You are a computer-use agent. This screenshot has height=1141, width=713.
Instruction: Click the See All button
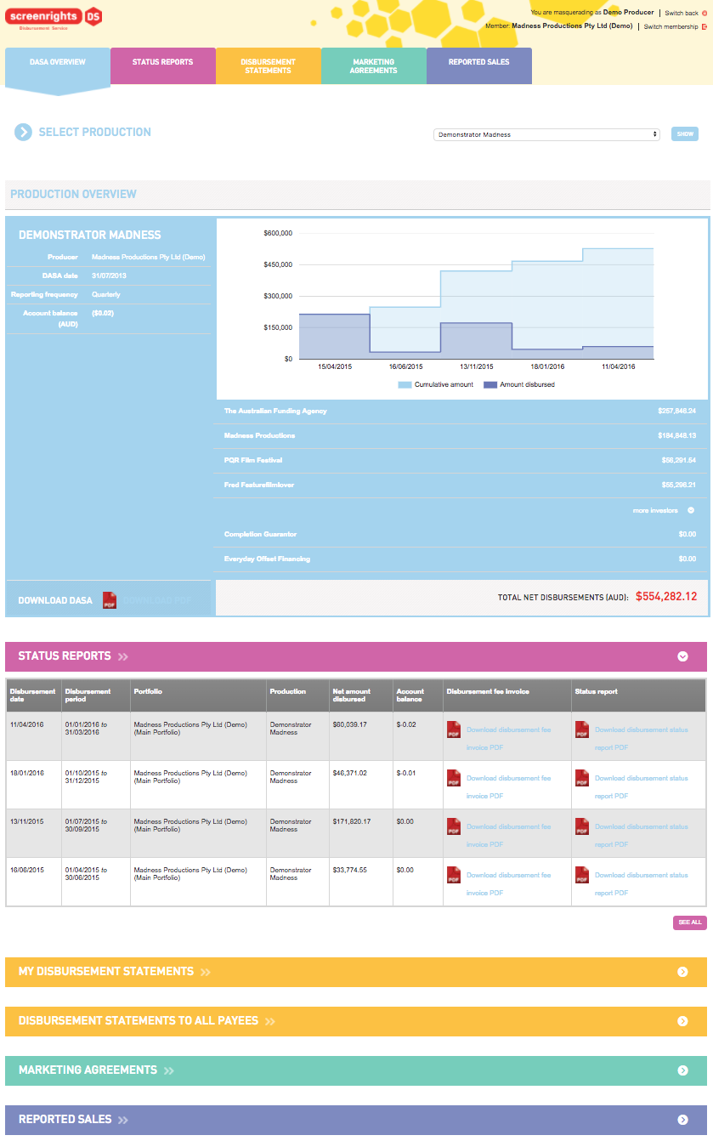[690, 922]
